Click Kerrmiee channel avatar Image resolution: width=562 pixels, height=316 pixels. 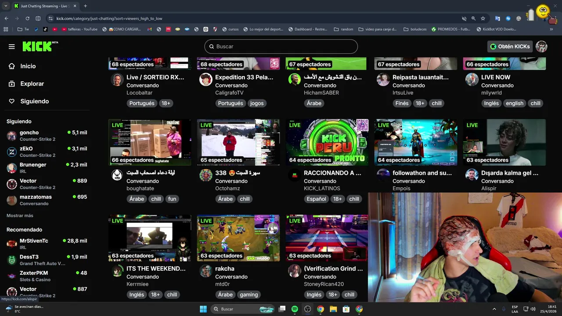(117, 271)
